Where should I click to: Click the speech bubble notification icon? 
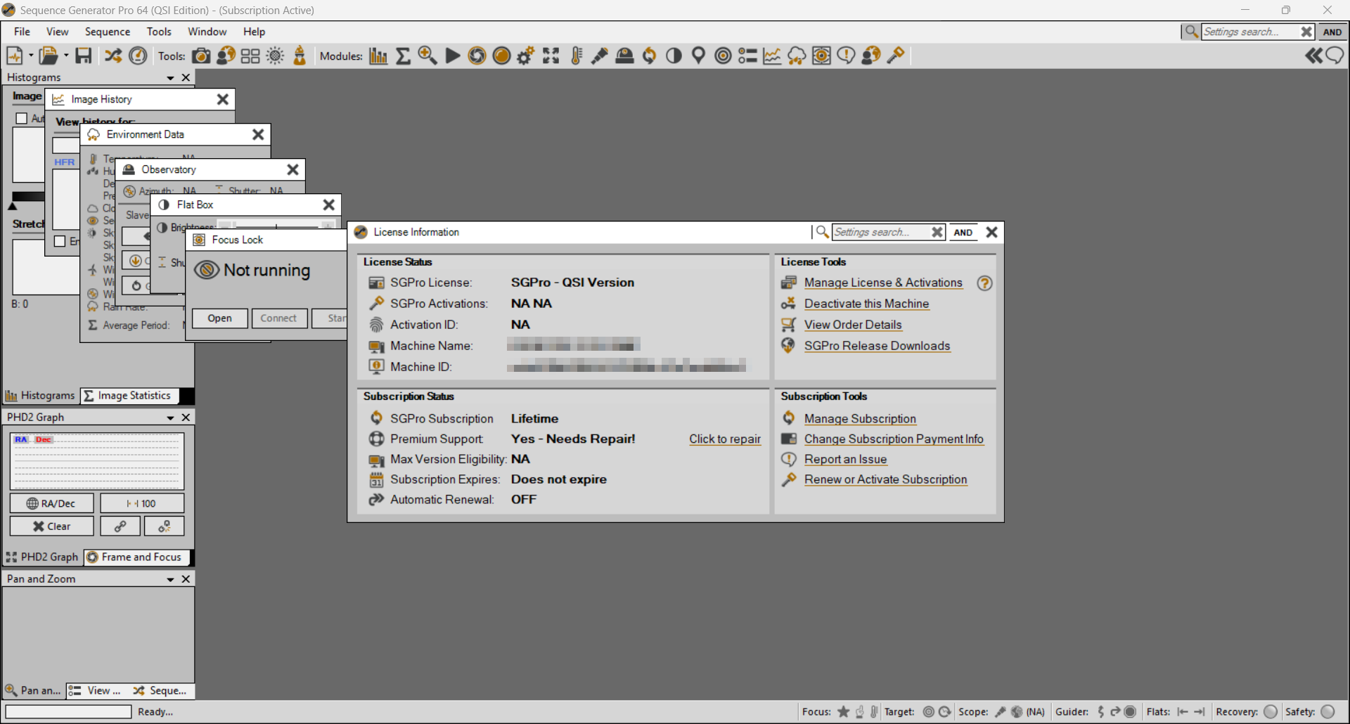point(1335,56)
